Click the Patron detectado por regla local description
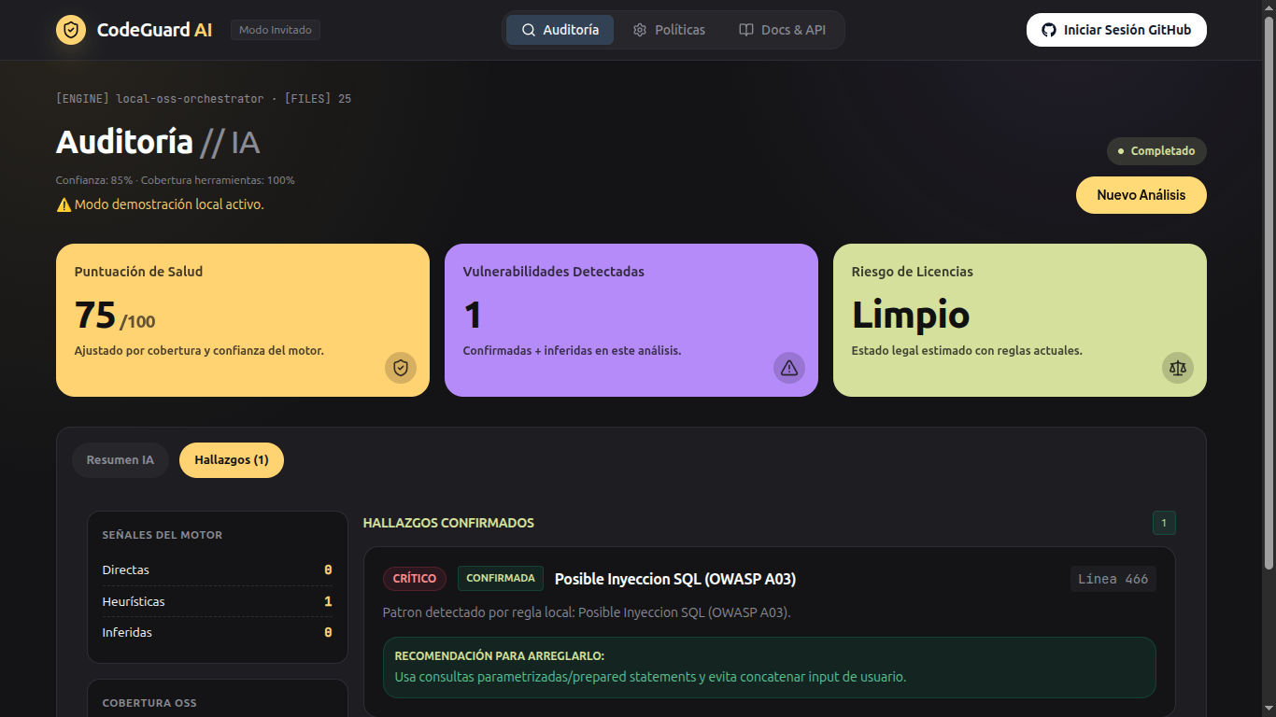 point(587,612)
